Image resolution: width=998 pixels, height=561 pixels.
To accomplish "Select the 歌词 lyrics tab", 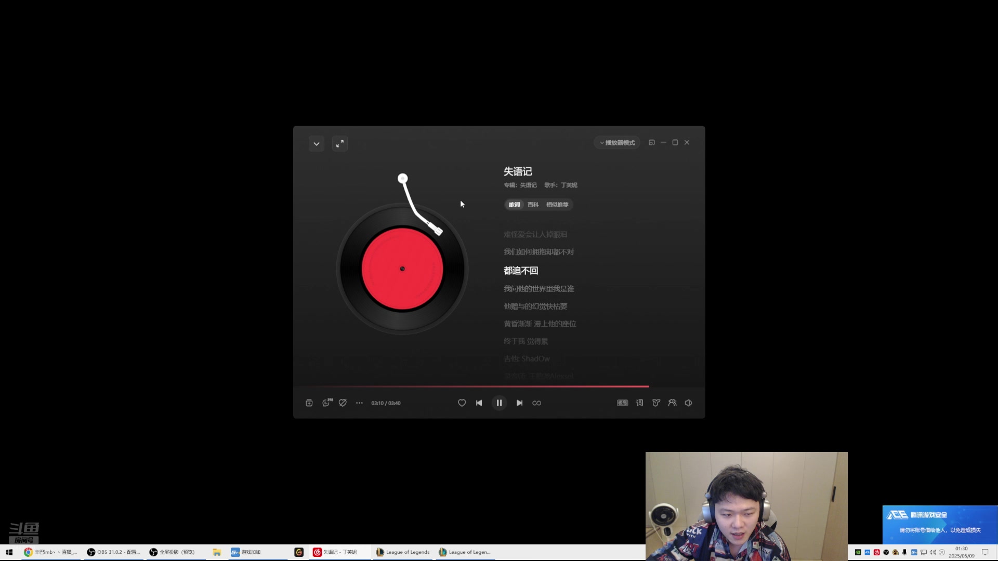I will coord(514,205).
